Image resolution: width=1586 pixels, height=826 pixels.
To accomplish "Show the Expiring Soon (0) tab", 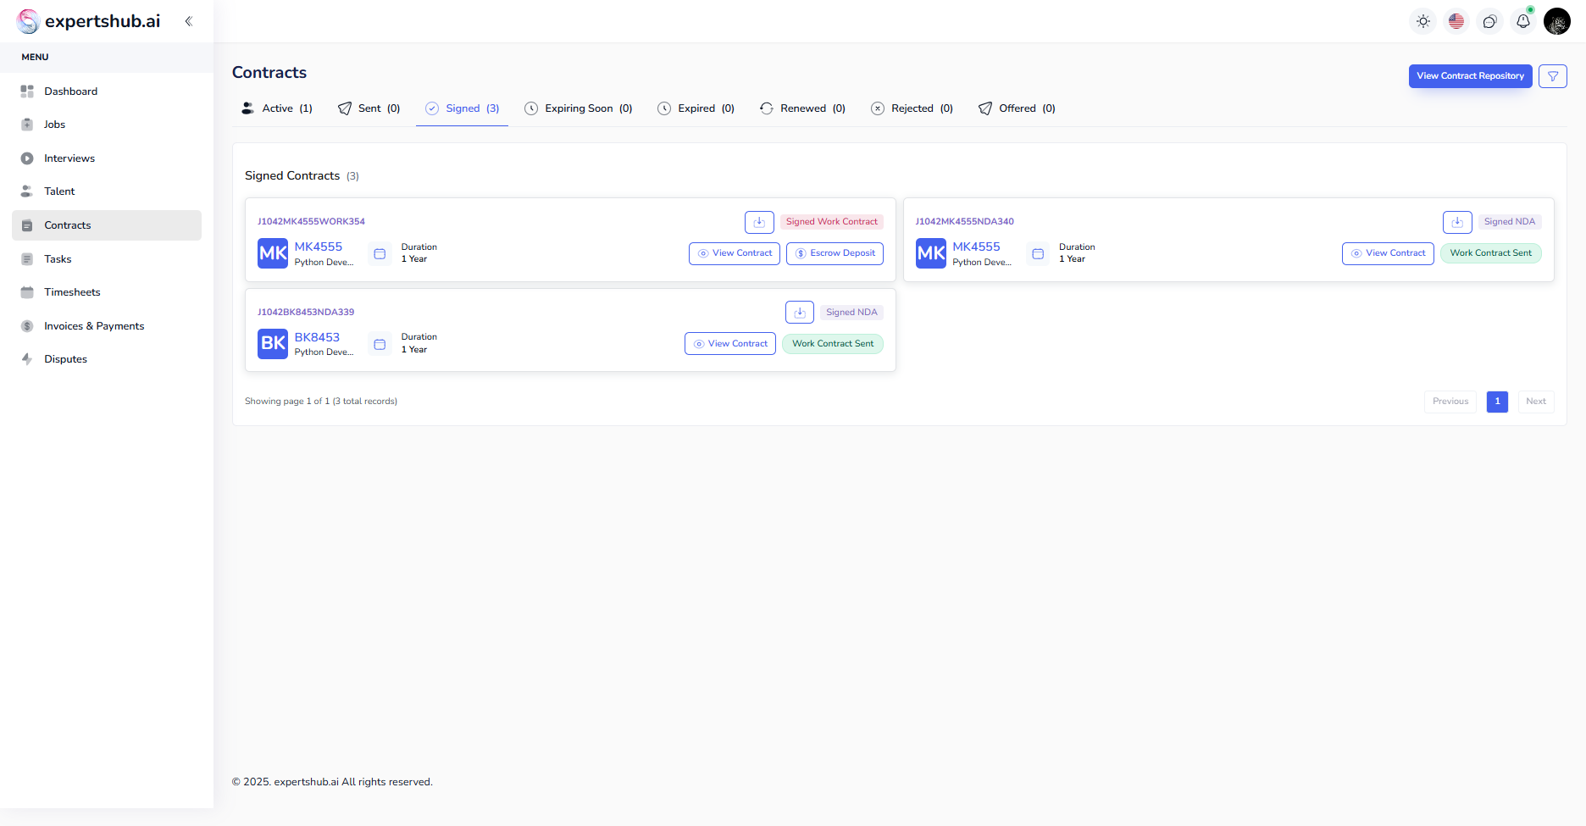I will (579, 108).
